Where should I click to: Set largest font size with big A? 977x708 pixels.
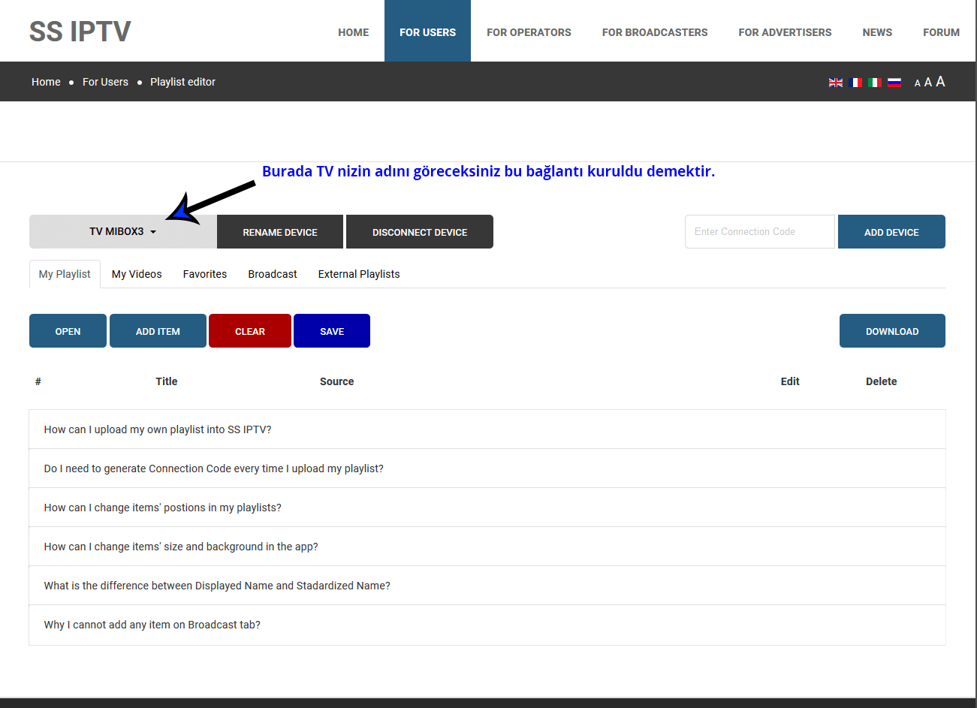click(940, 82)
